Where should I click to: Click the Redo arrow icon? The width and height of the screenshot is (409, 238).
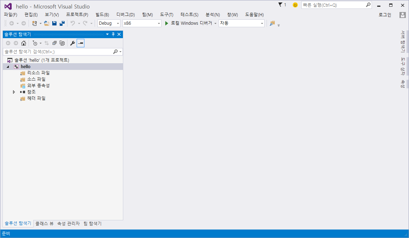(x=85, y=23)
